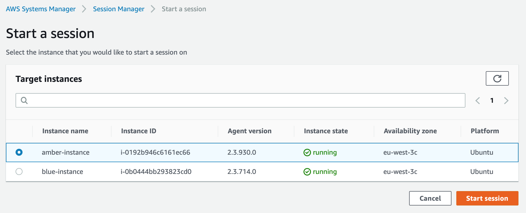Click instance ID i-0b0444bb293823cd0
The width and height of the screenshot is (526, 213).
click(156, 172)
